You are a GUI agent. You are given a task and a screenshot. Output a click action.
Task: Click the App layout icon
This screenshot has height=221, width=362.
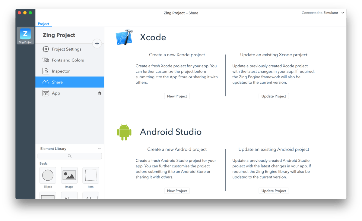[x=46, y=93]
